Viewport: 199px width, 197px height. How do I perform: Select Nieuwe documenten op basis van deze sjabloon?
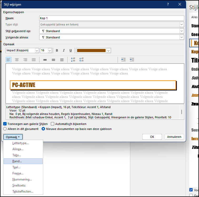(43, 129)
